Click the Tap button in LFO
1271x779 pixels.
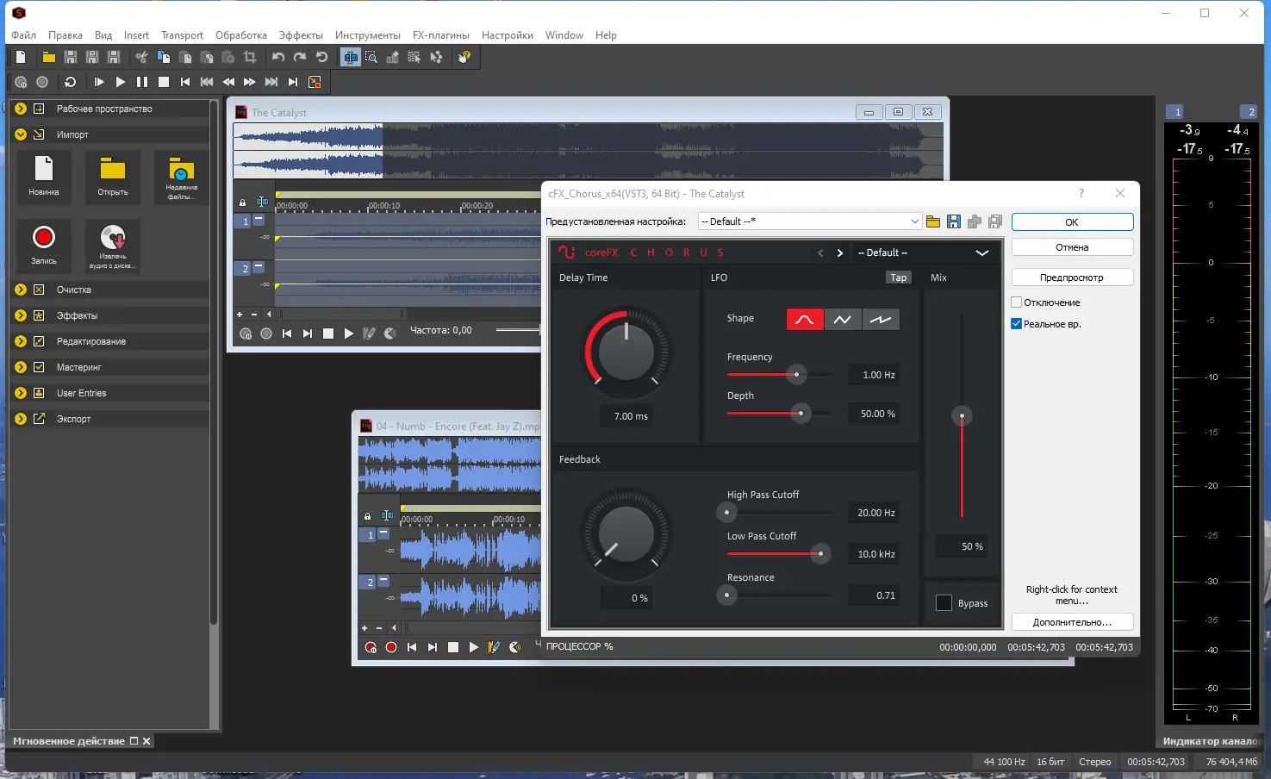(x=898, y=277)
